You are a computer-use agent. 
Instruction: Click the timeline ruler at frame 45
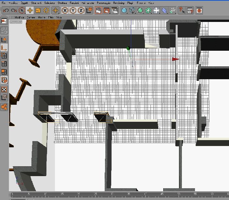click(162, 194)
